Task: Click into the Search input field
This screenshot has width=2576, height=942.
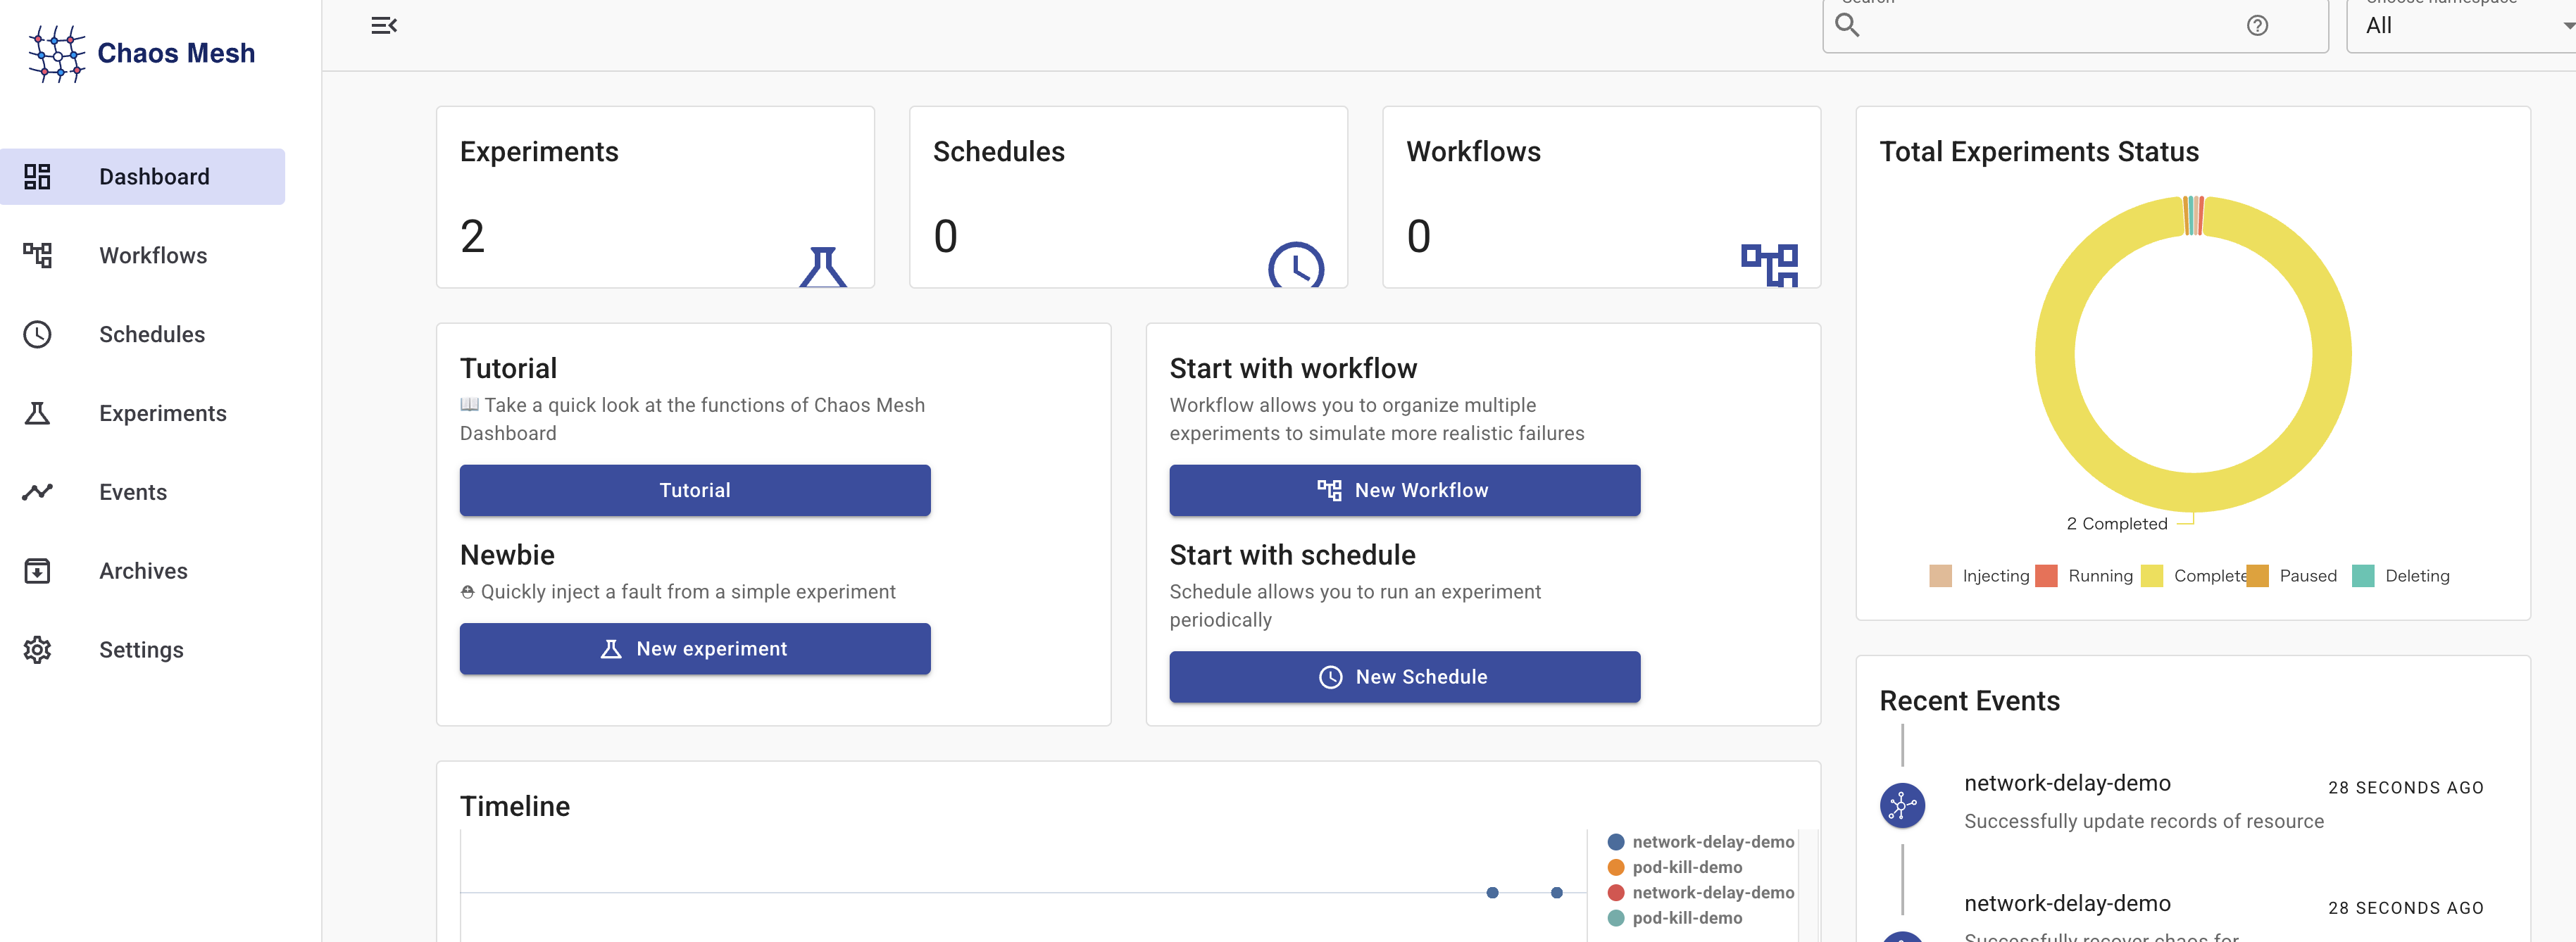Action: [2050, 26]
